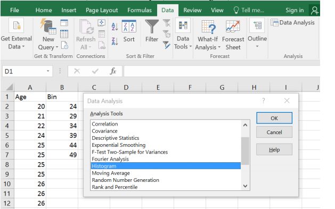Click the Help button in dialog

point(274,149)
